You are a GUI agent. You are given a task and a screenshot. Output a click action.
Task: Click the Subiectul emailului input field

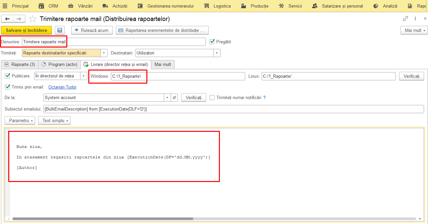point(233,109)
